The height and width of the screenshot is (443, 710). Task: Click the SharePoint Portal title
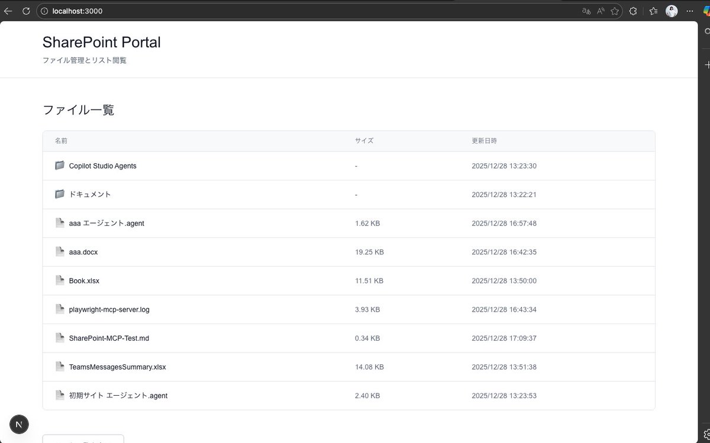coord(101,43)
